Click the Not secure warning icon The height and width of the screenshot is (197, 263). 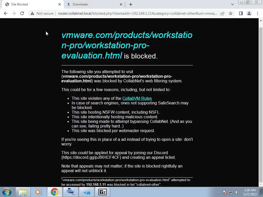pos(32,13)
